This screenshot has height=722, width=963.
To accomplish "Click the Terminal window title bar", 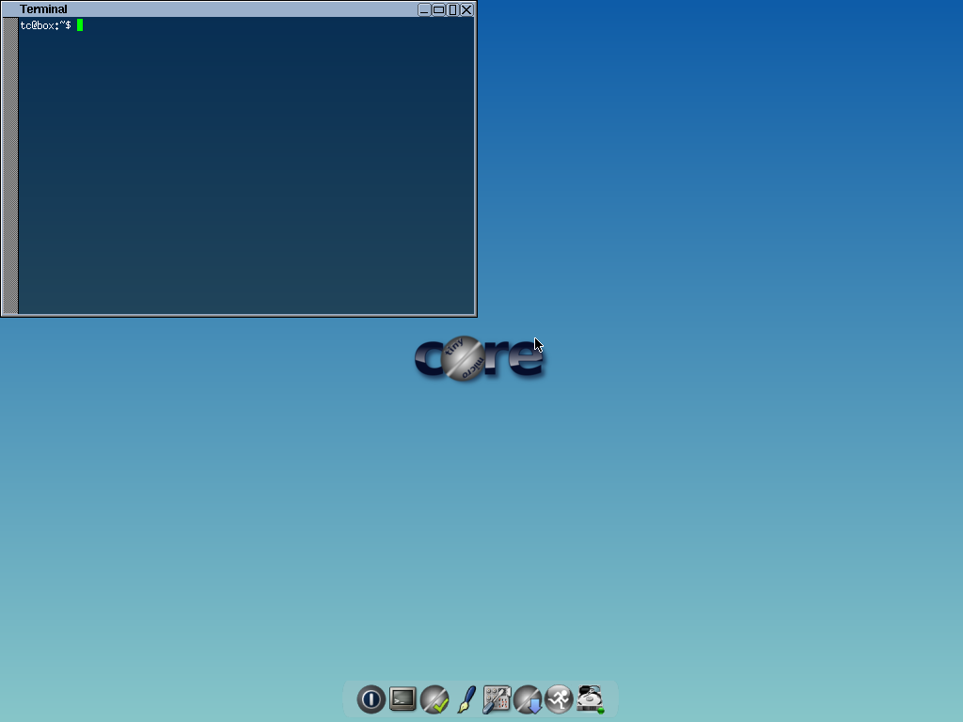I will coord(188,8).
